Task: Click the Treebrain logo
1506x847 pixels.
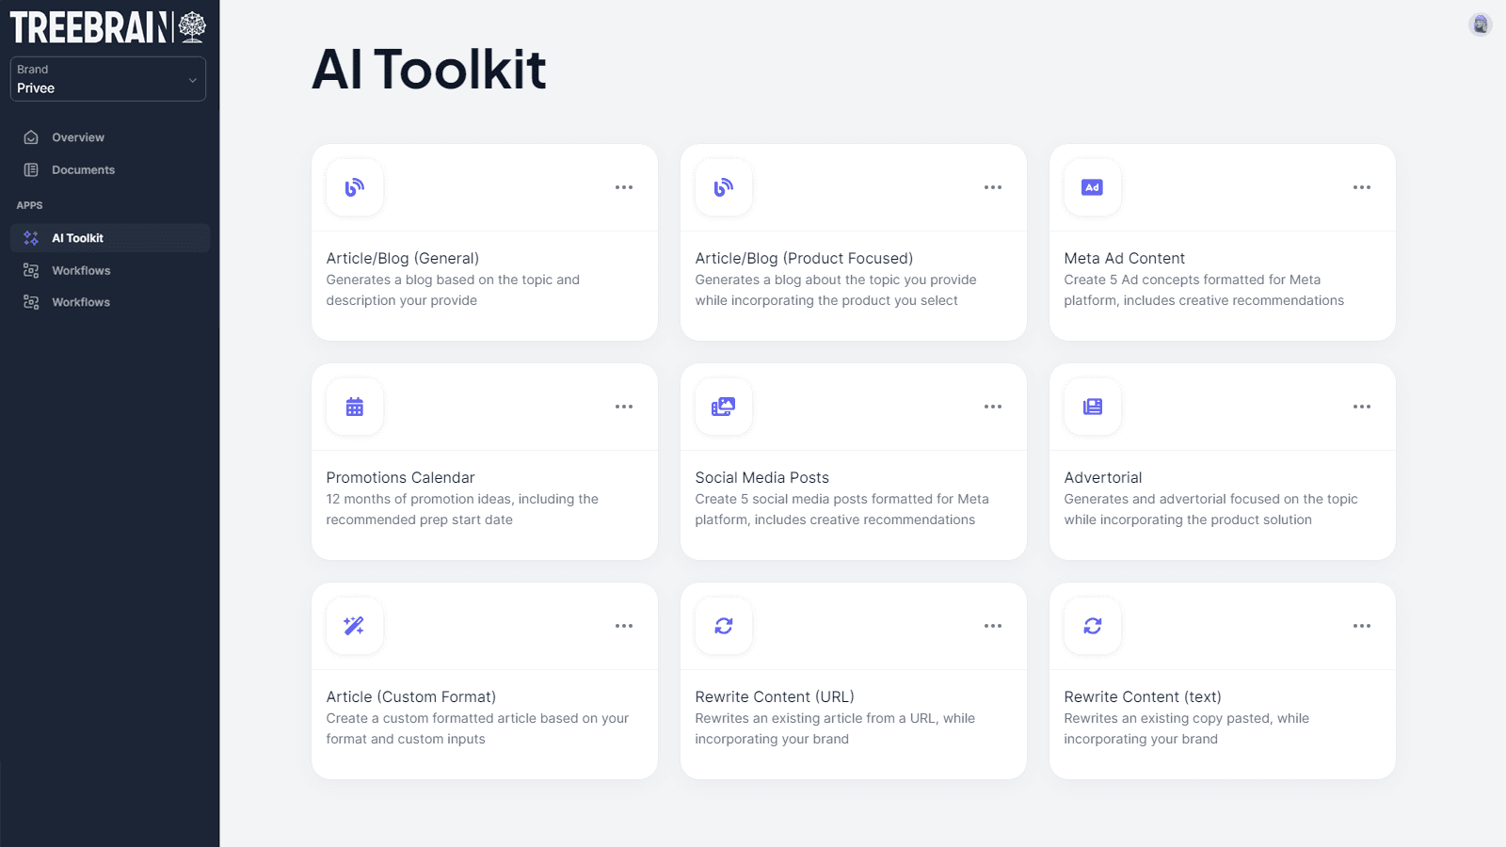Action: (x=104, y=26)
